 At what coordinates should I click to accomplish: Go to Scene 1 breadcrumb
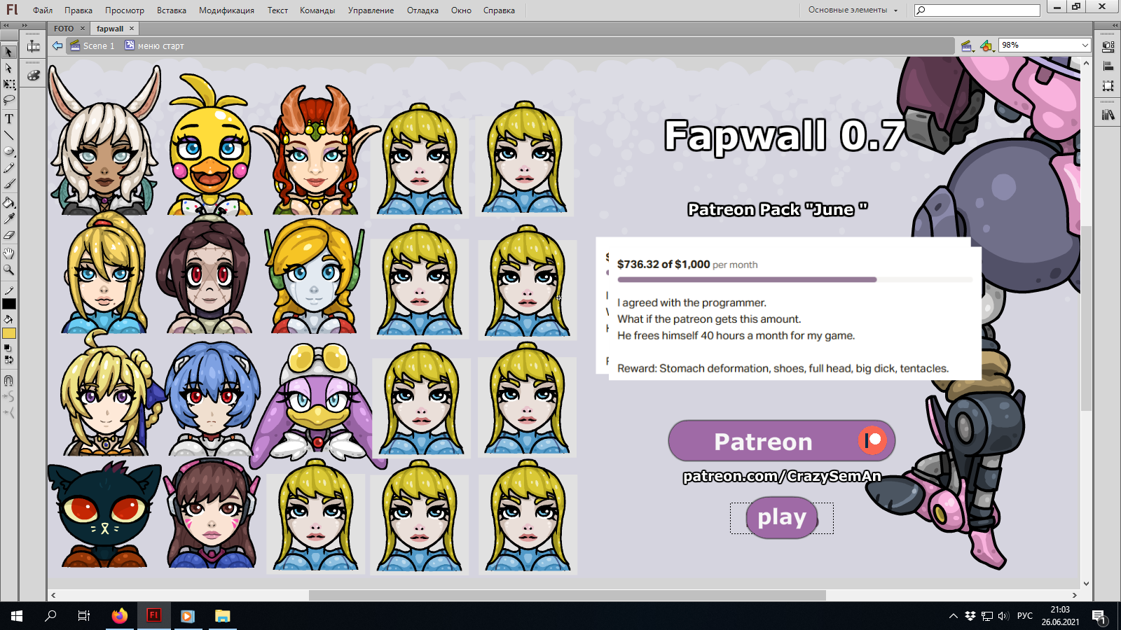tap(92, 46)
